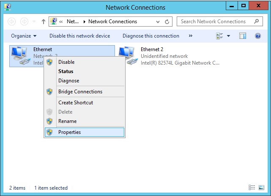Image resolution: width=271 pixels, height=196 pixels.
Task: Expand the Organize dropdown menu
Action: click(24, 36)
